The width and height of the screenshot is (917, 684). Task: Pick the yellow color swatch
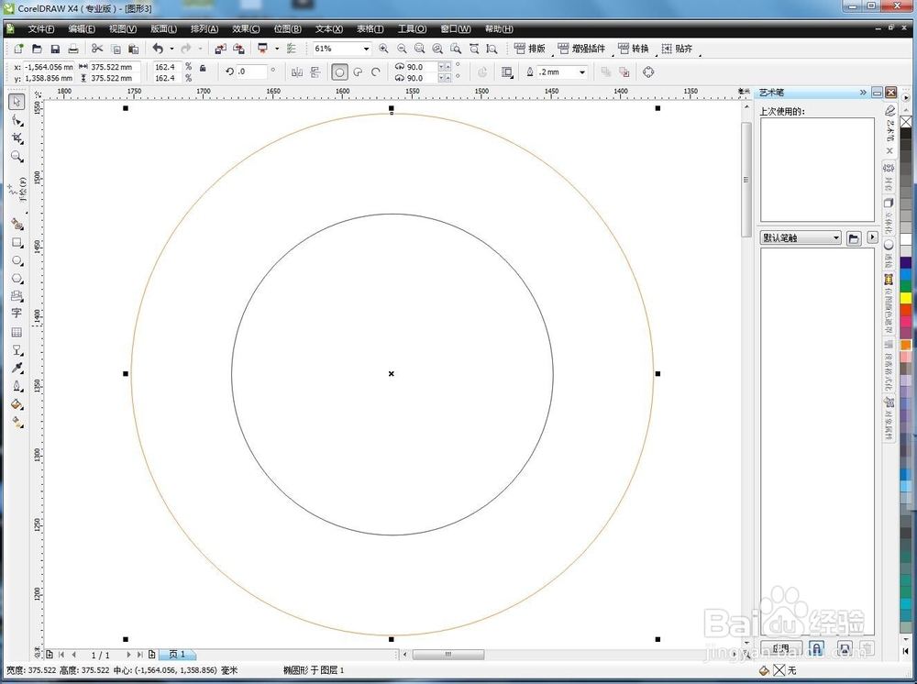906,298
